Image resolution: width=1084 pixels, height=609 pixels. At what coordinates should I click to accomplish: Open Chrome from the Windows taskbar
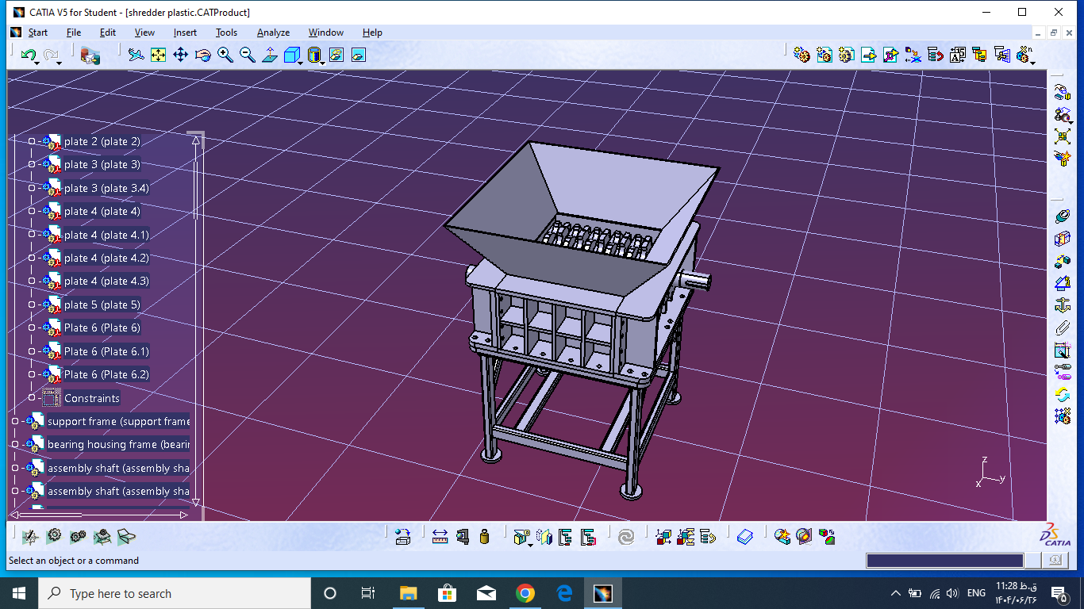pos(525,593)
